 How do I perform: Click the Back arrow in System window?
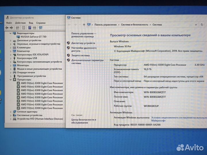click(x=70, y=25)
